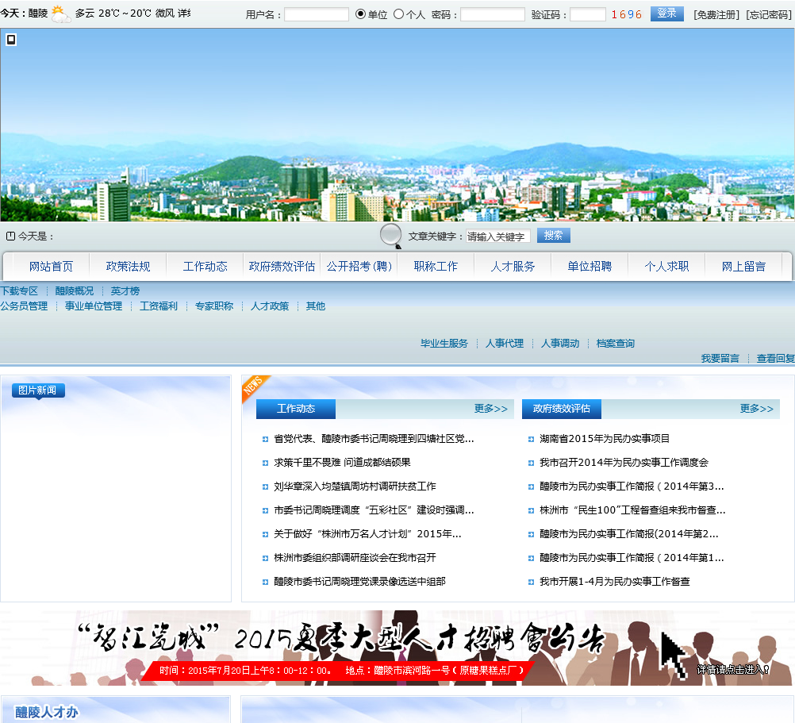
Task: Focus the 用户名 input field
Action: [x=317, y=14]
